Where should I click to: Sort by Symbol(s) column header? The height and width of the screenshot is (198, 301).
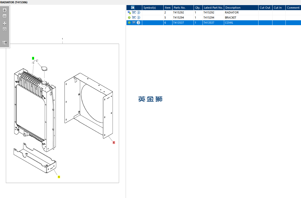click(x=153, y=8)
